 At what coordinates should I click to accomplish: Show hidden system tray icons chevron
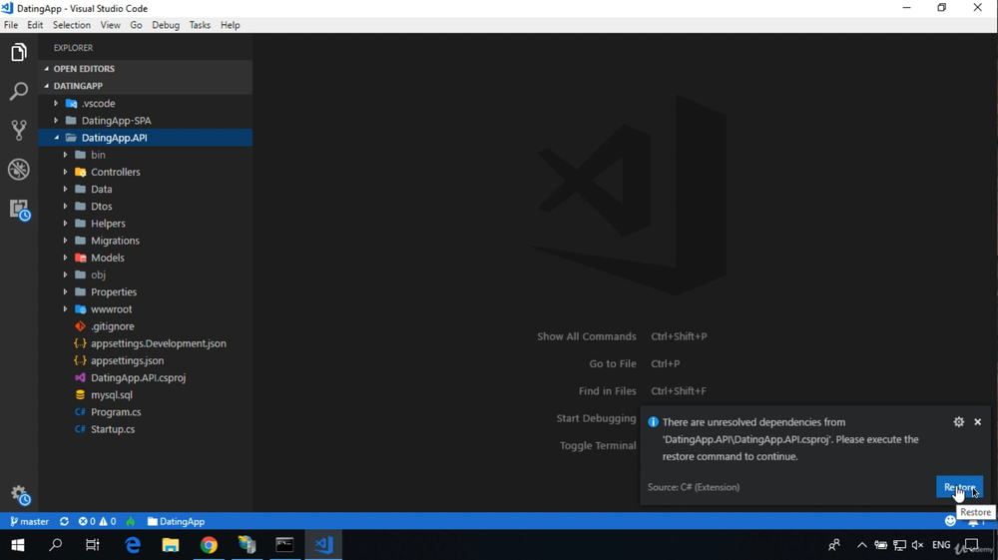pos(862,545)
